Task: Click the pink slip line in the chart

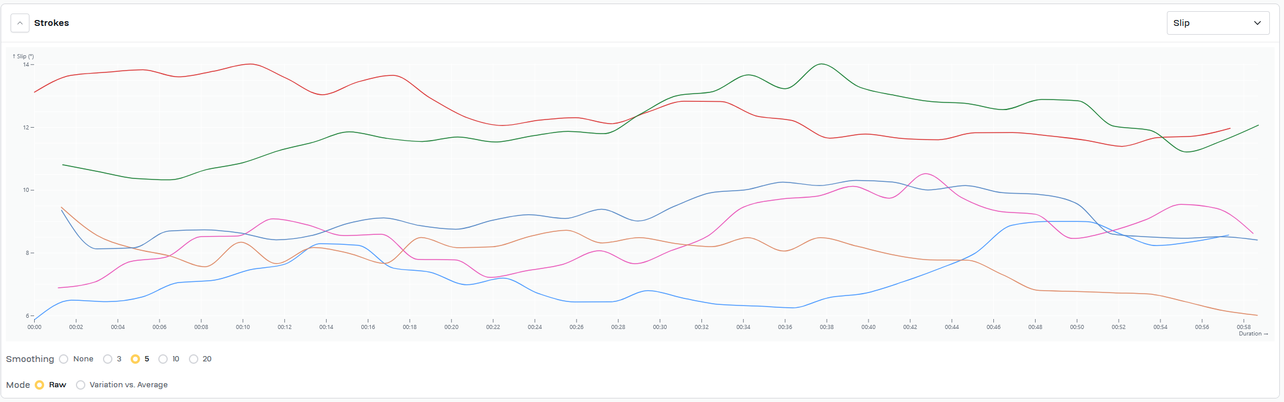Action: [x=926, y=174]
